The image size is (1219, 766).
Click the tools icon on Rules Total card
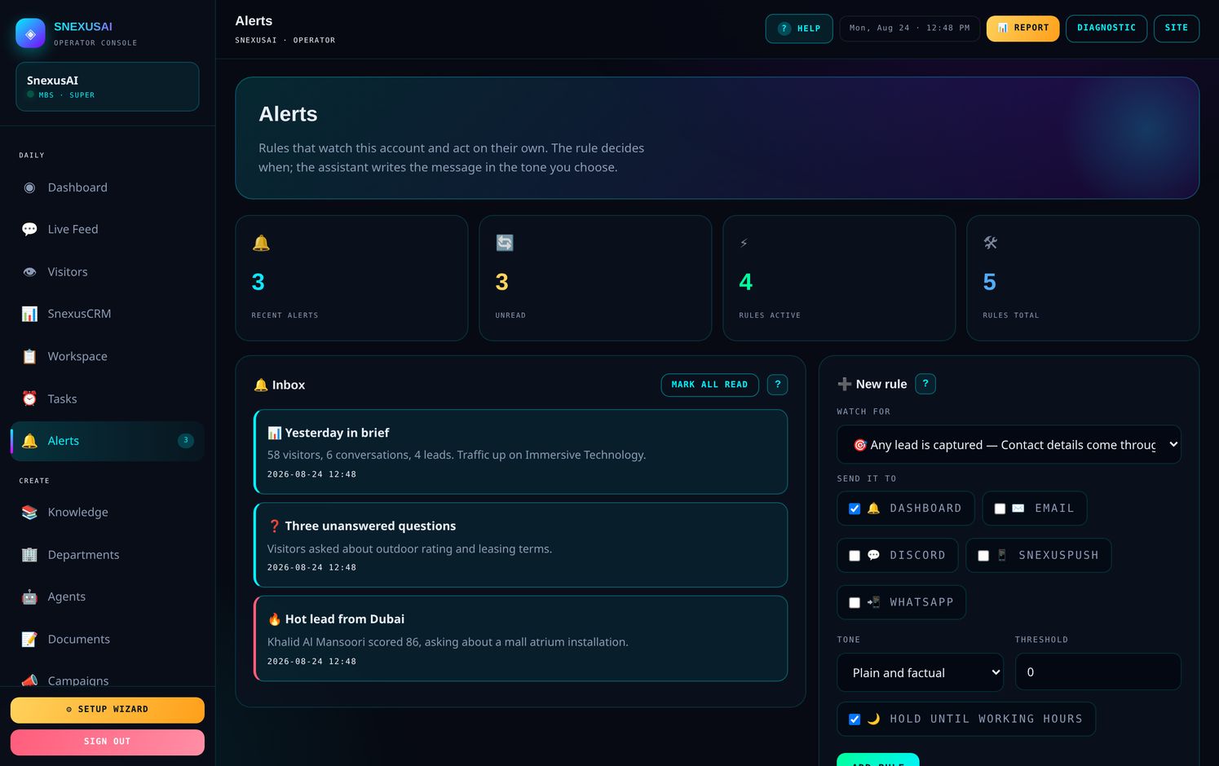991,243
